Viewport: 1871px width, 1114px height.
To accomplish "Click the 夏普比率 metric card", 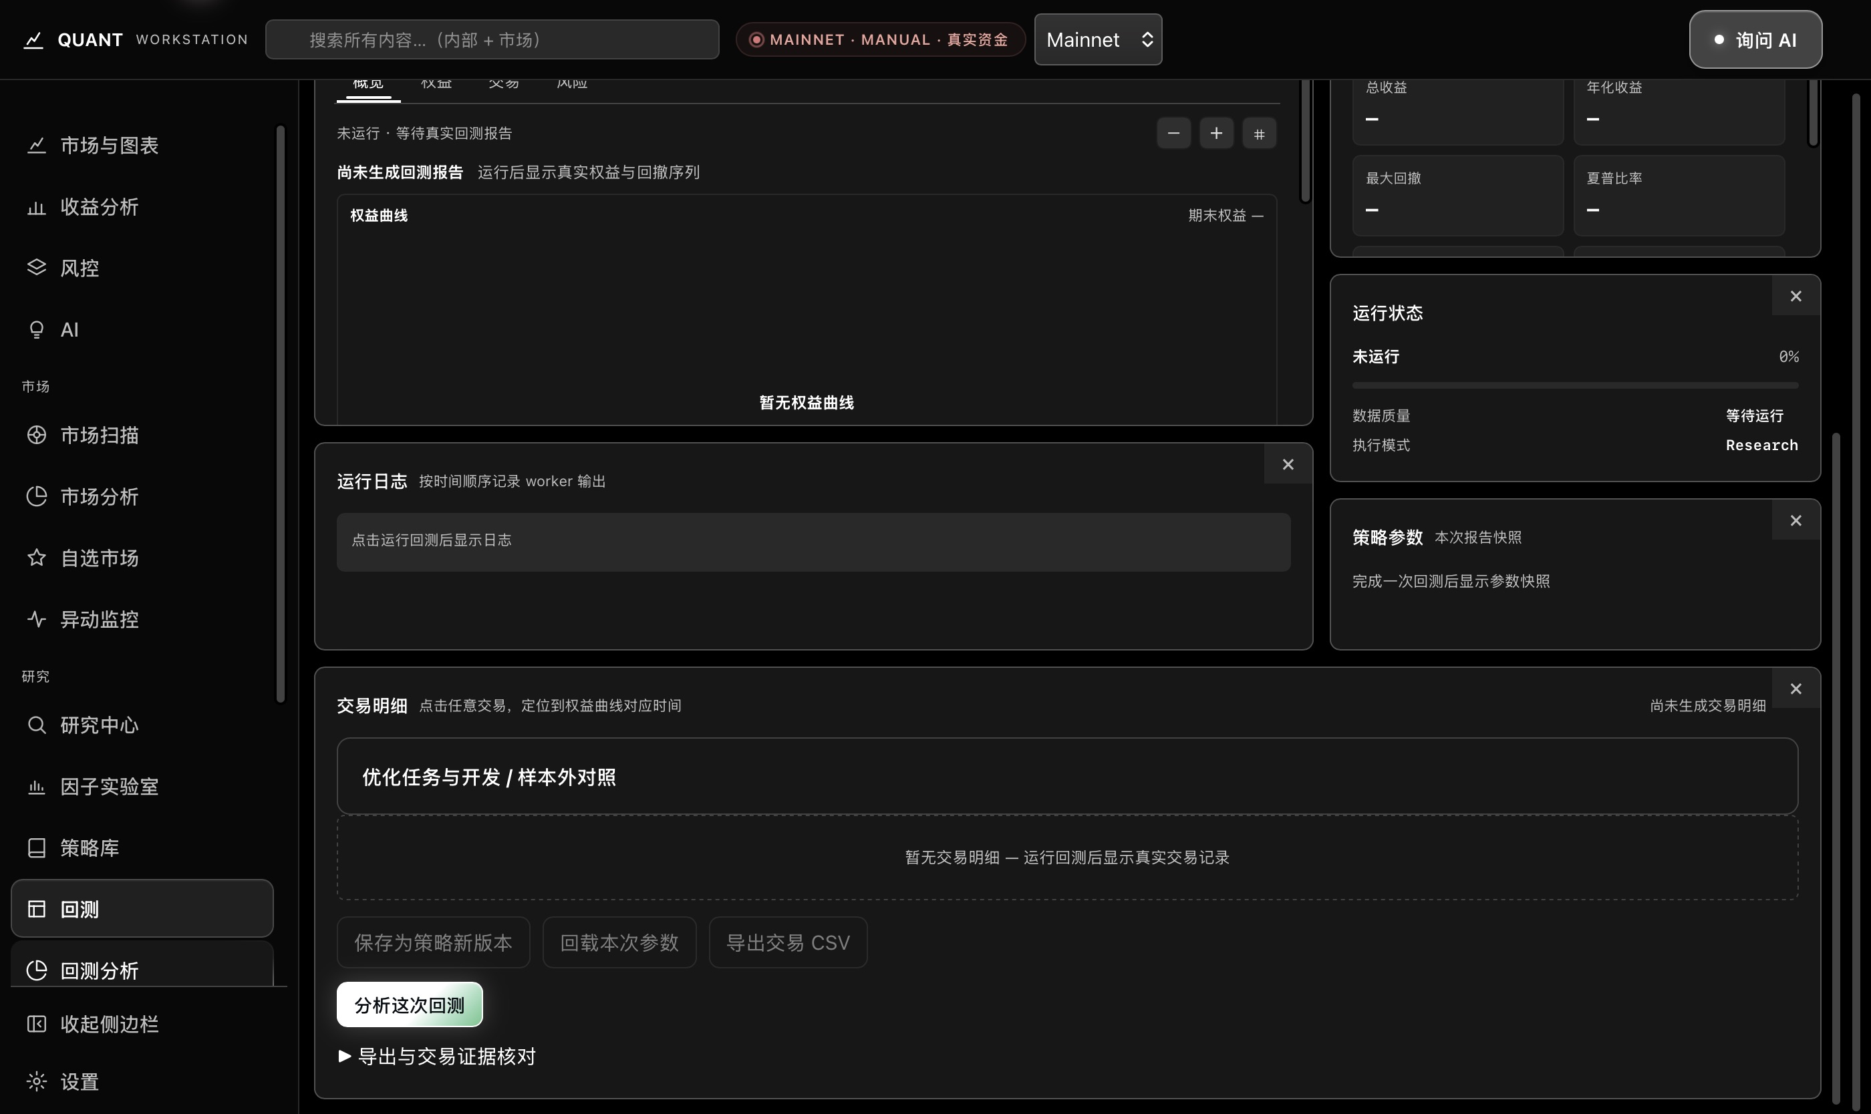I will coord(1679,195).
